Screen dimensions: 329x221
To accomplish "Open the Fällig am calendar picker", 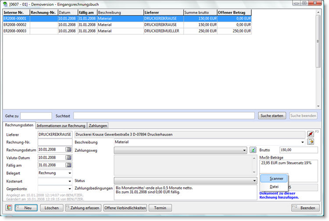I will click(x=68, y=165).
